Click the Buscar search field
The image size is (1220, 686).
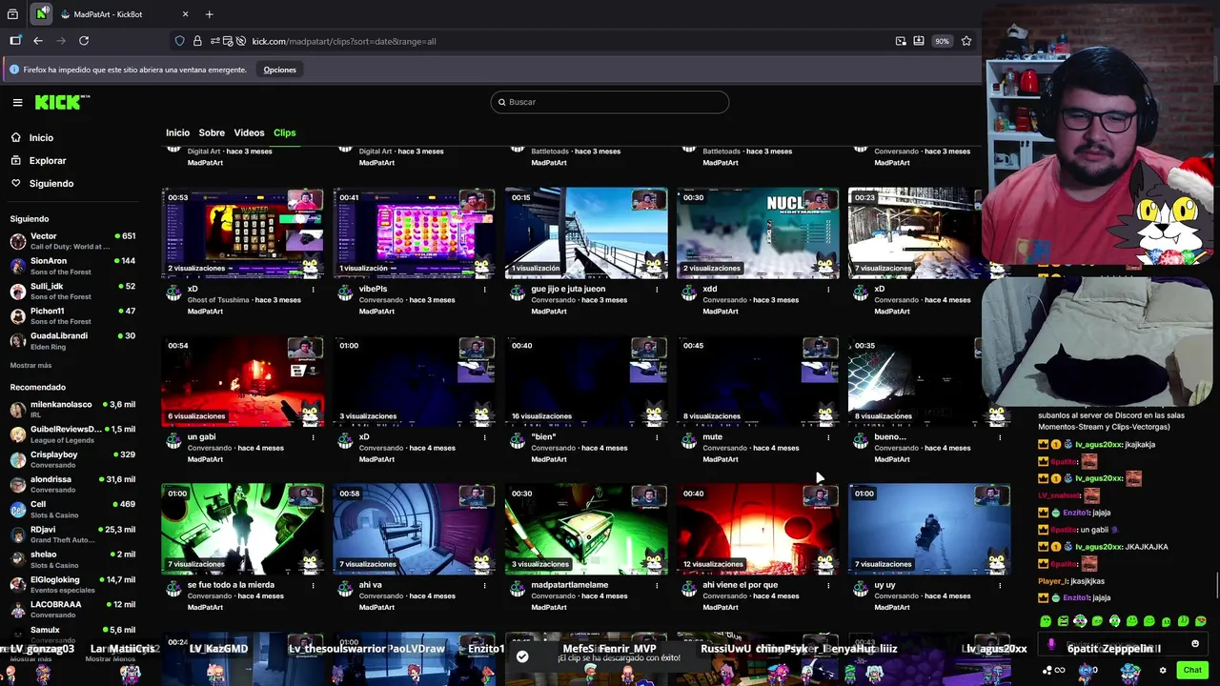click(x=610, y=102)
